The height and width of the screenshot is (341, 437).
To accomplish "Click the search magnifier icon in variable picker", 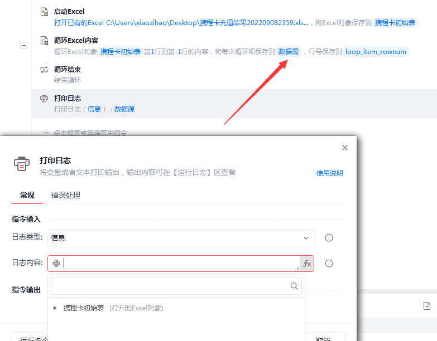I will click(x=294, y=286).
